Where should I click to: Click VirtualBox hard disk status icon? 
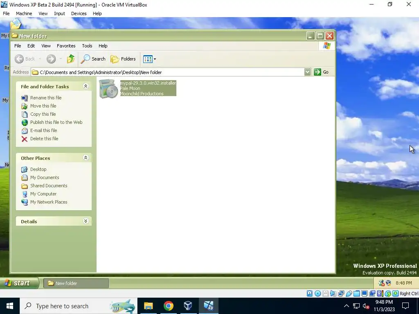[309, 294]
